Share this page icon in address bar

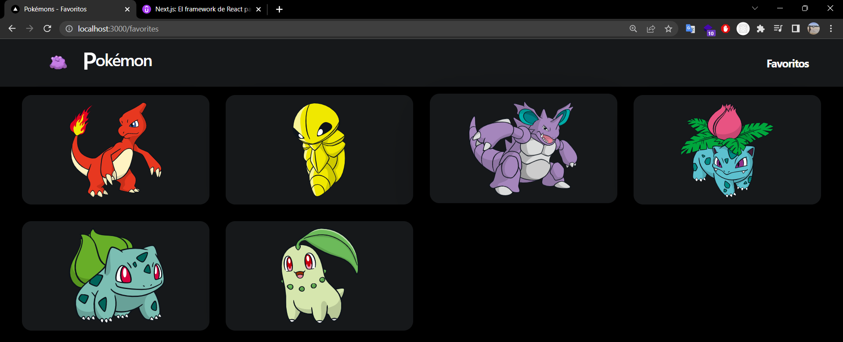(651, 28)
